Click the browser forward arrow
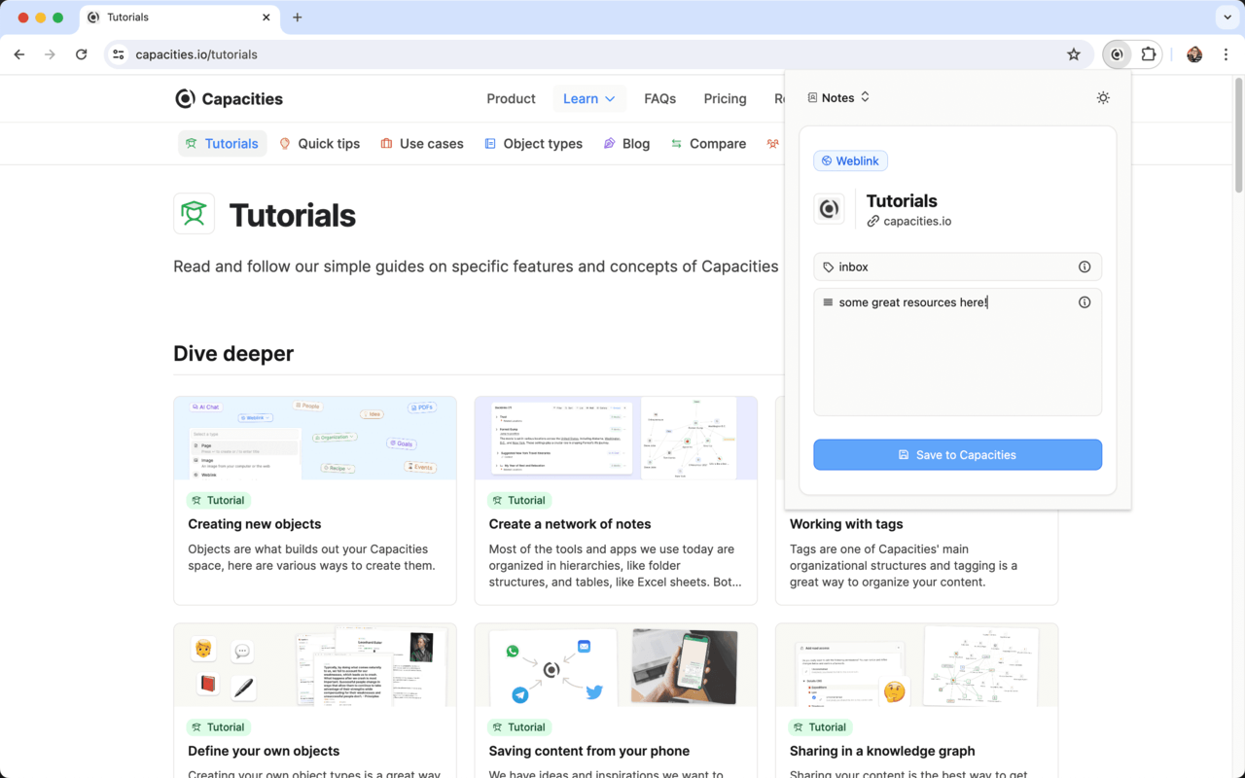The image size is (1245, 778). pos(51,54)
